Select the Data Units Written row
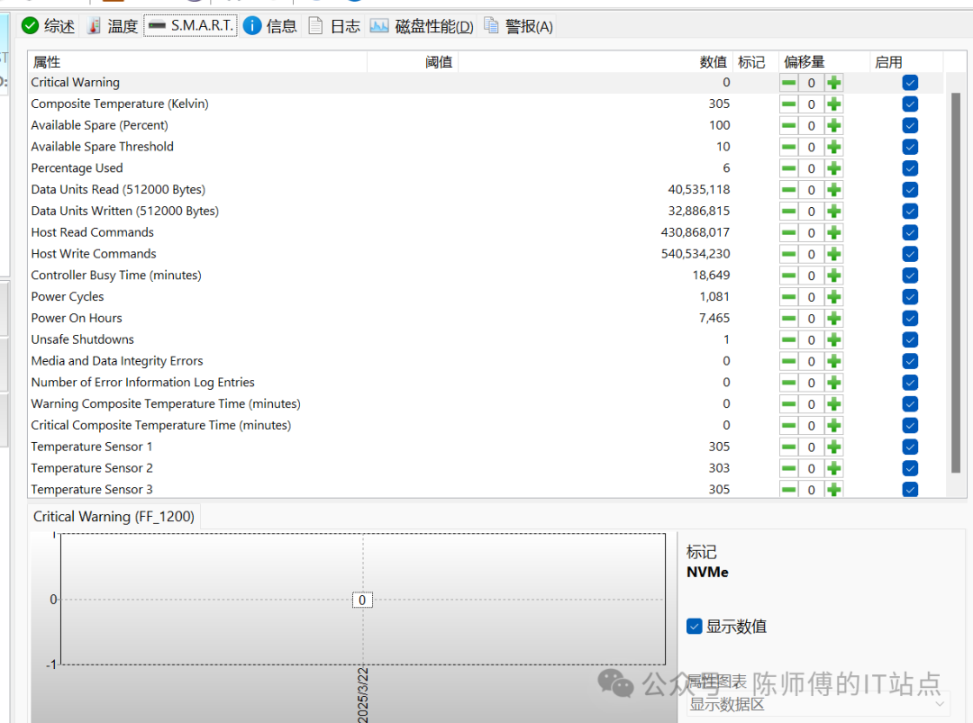973x723 pixels. point(125,211)
